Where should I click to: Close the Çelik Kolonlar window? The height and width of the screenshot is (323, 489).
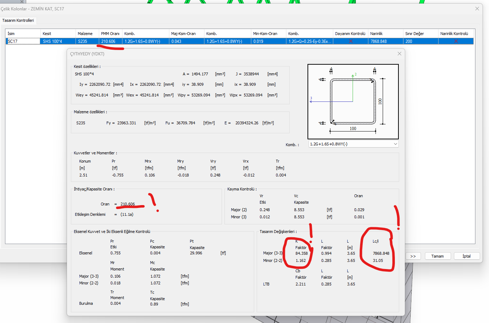point(477,9)
